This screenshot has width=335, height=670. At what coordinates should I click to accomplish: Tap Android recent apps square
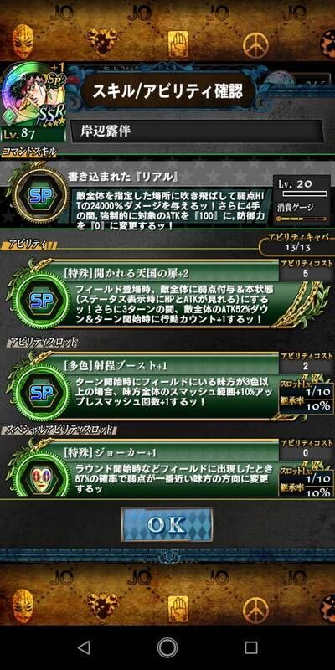[251, 647]
